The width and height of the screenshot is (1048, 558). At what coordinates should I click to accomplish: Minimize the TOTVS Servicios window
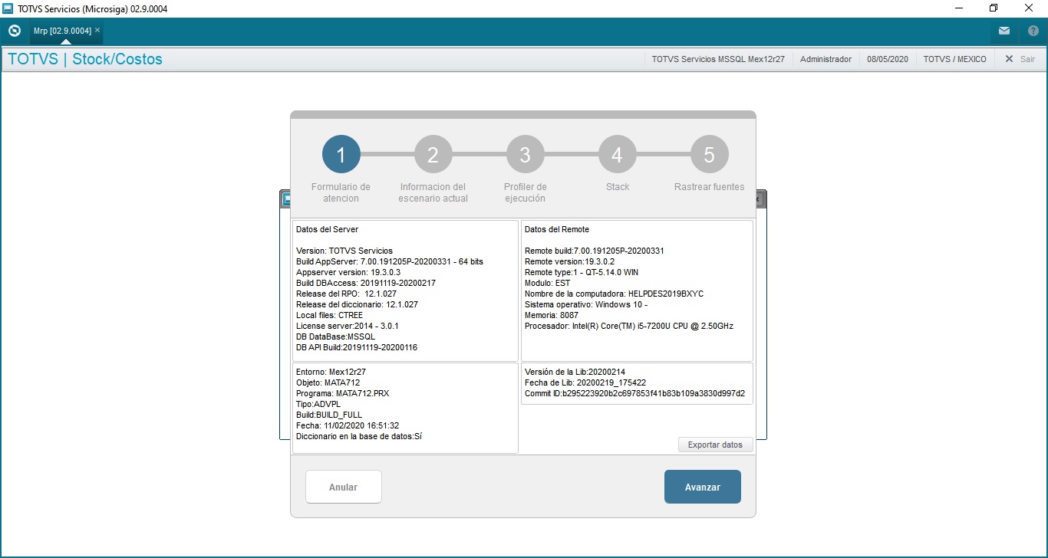pyautogui.click(x=958, y=8)
